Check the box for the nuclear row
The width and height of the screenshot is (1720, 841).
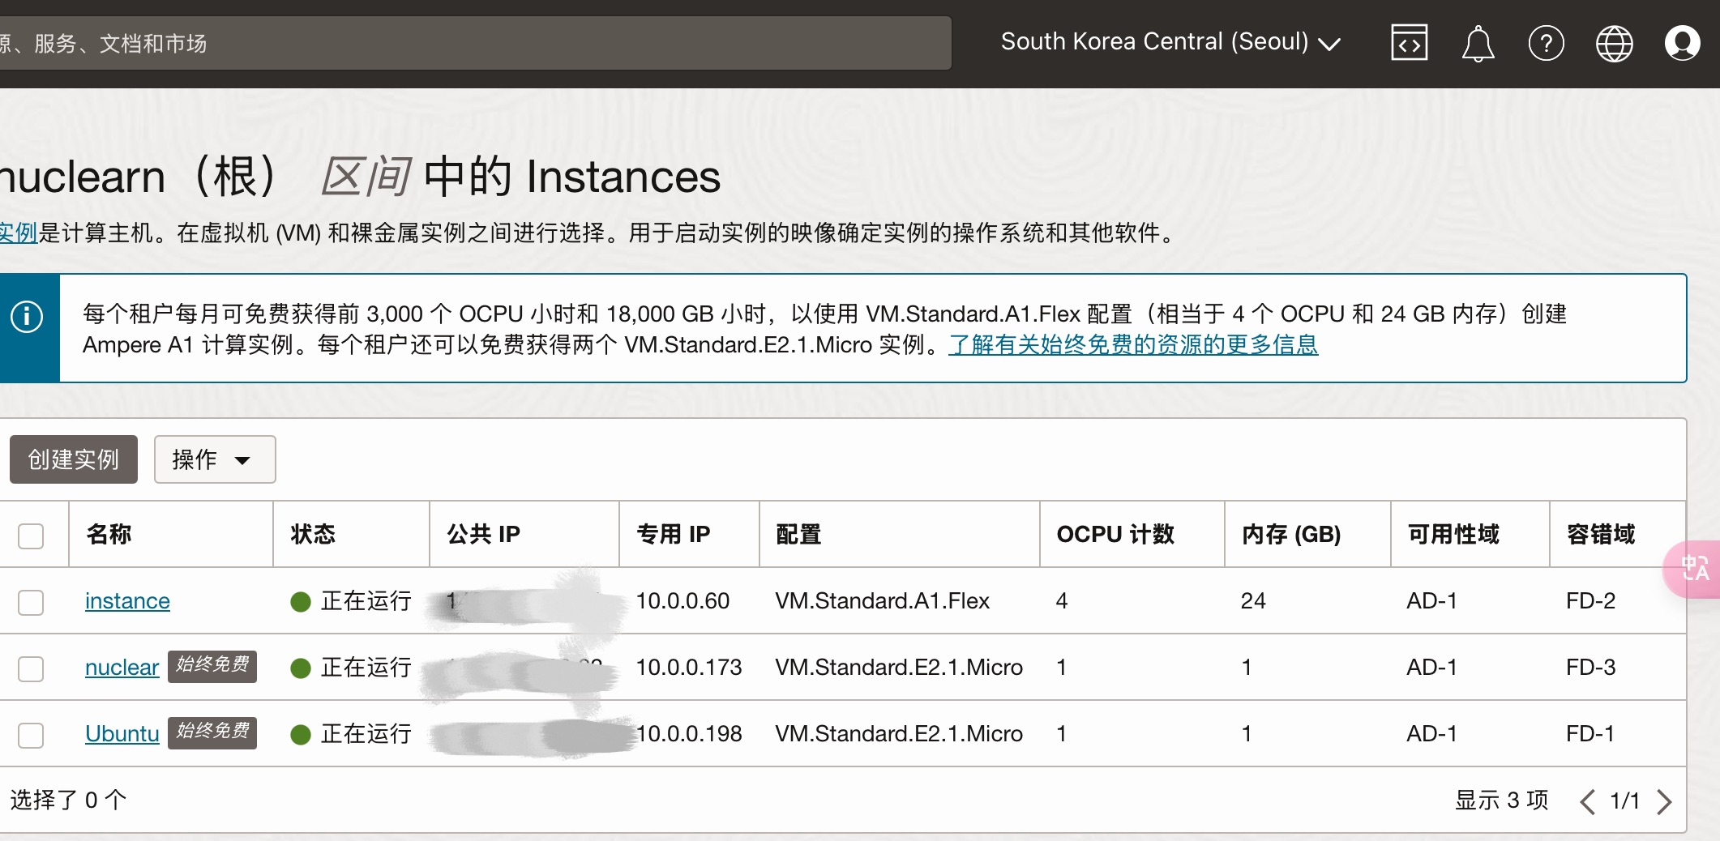[x=31, y=668]
